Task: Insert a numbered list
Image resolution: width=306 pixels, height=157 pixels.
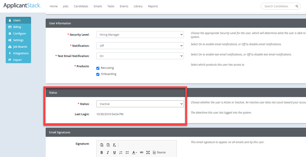Action: point(121,153)
